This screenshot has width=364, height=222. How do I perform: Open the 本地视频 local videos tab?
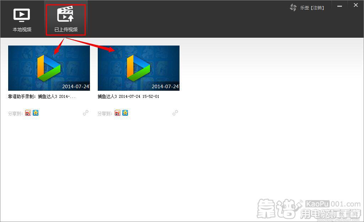pos(22,20)
